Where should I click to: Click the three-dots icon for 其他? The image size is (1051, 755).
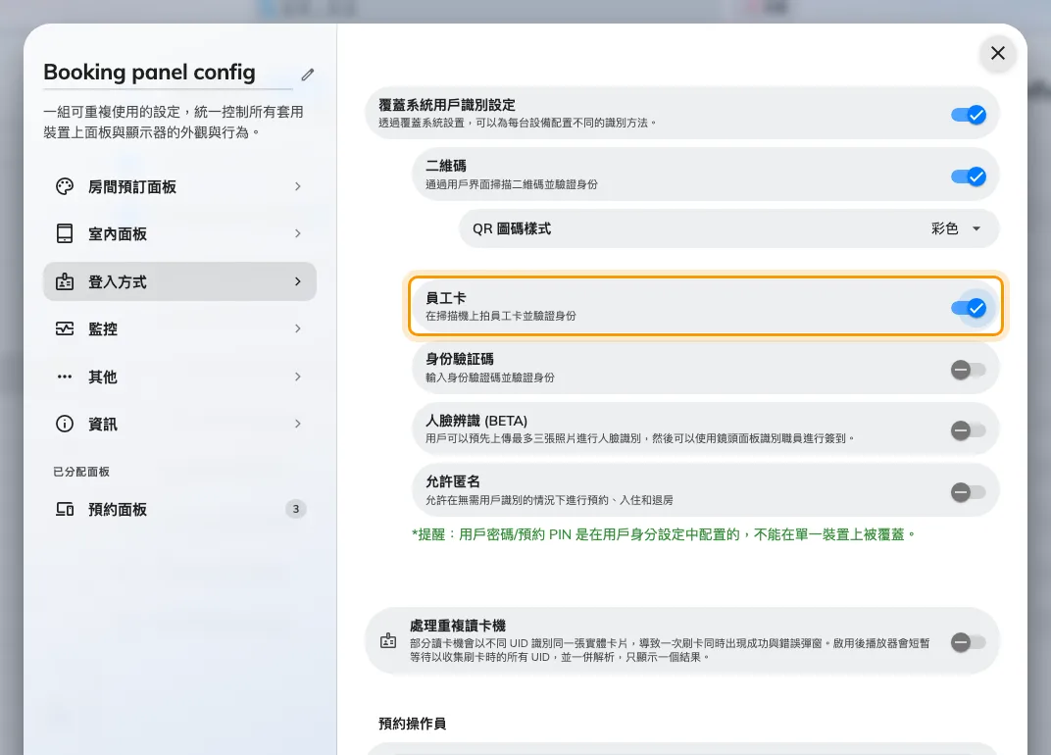click(65, 377)
